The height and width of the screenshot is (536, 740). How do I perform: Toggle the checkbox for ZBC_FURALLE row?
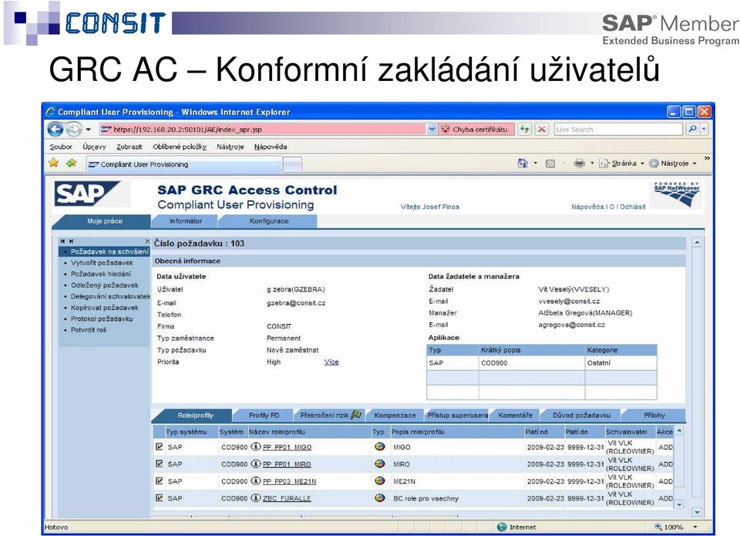[x=159, y=497]
